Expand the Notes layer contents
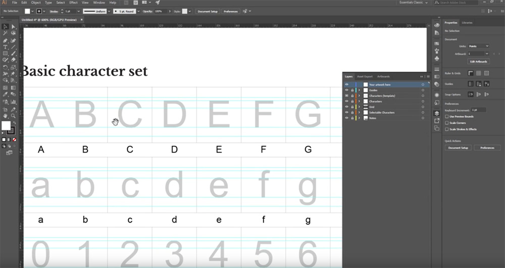The image size is (505, 268). [359, 118]
